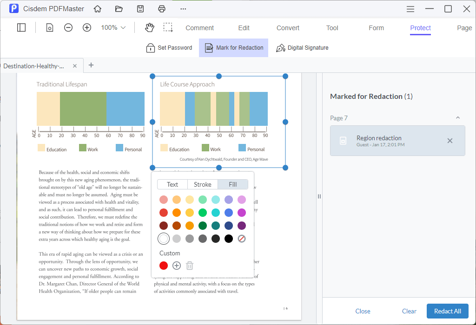The height and width of the screenshot is (325, 476).
Task: Pick the light lavender color swatch
Action: (229, 200)
